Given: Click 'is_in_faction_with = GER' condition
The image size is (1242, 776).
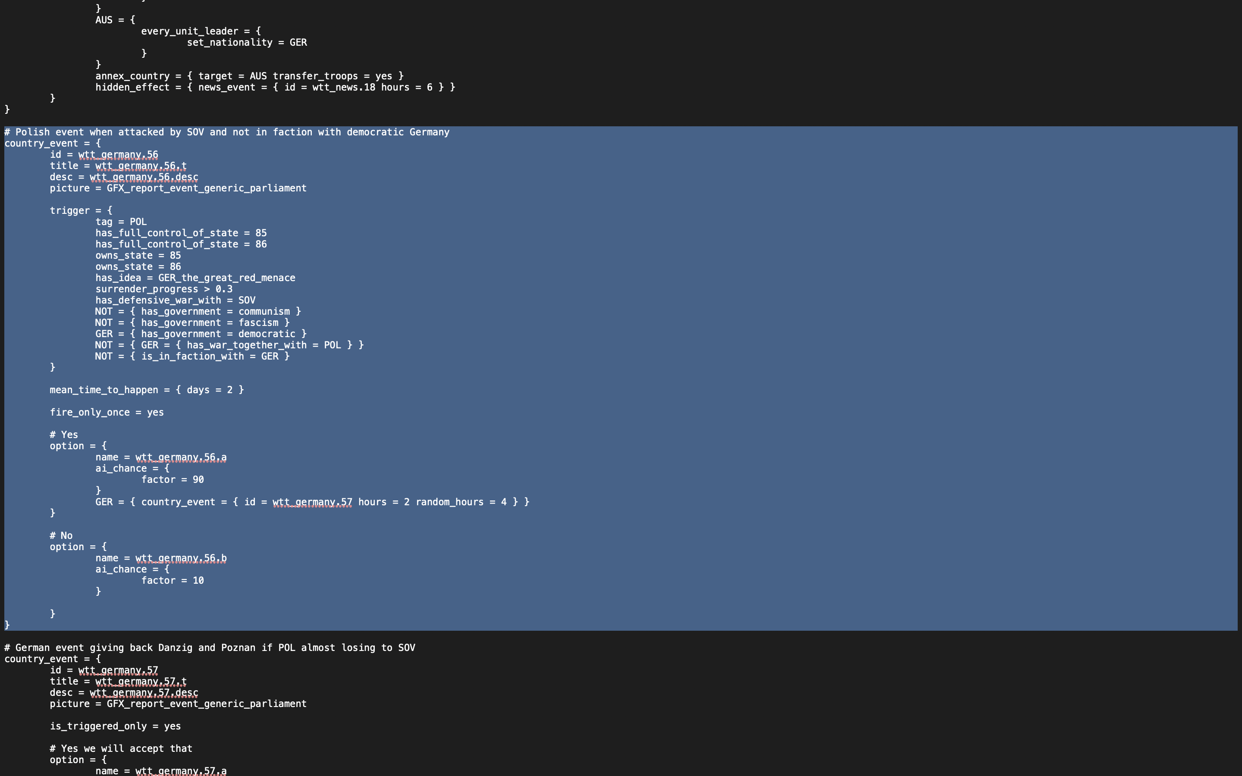Looking at the screenshot, I should coord(210,356).
